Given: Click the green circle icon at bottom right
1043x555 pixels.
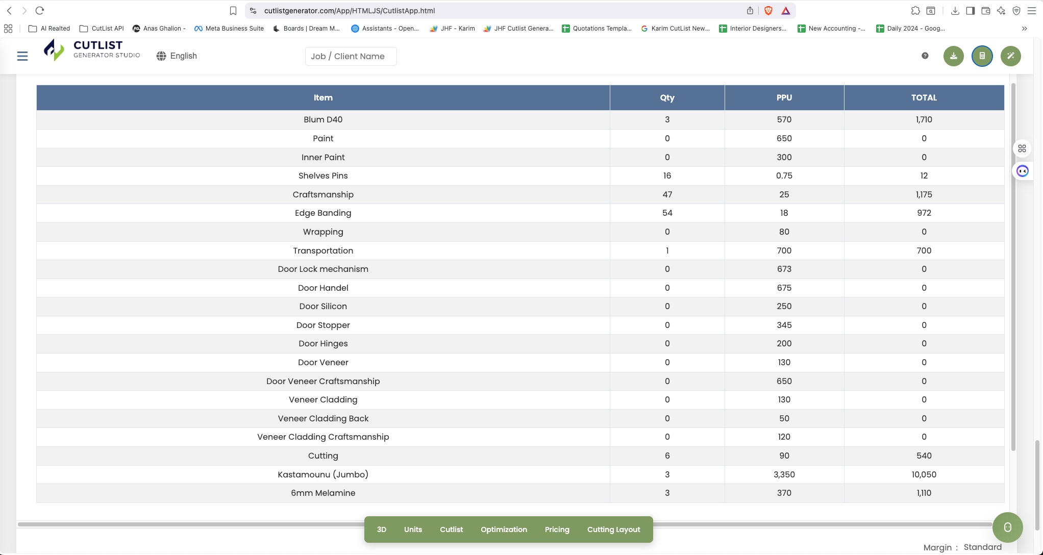Looking at the screenshot, I should 1008,527.
